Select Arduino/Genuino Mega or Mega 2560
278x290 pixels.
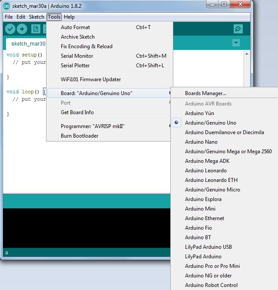pyautogui.click(x=225, y=152)
